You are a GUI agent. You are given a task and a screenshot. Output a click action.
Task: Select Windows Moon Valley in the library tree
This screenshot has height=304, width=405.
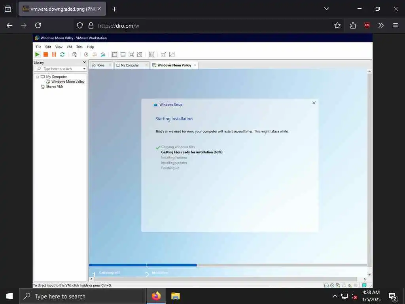[x=68, y=82]
